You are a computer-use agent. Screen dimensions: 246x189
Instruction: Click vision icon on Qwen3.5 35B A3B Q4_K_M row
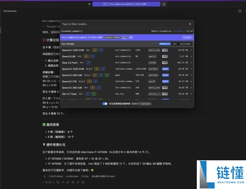pyautogui.click(x=95, y=75)
